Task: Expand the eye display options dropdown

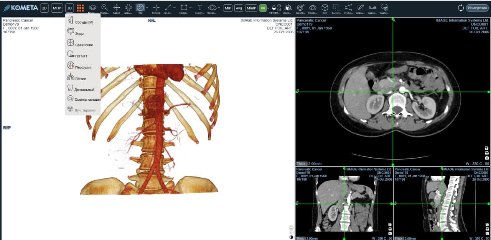Action: tap(219, 8)
